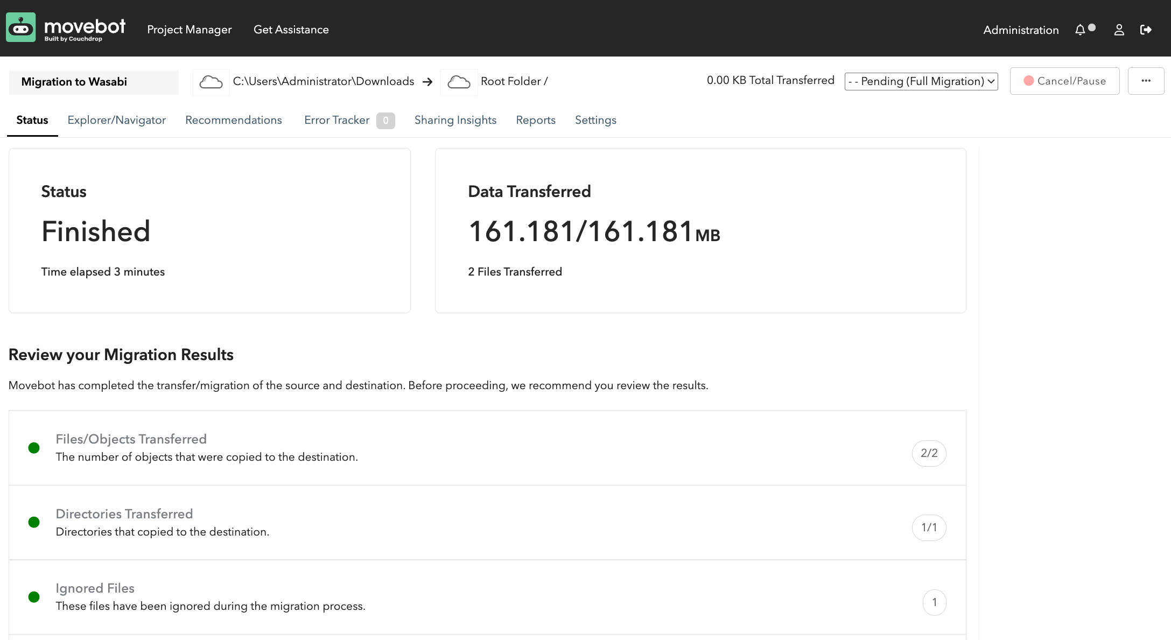The image size is (1171, 640).
Task: Click green status dot for Directories Transferred
Action: pyautogui.click(x=34, y=522)
